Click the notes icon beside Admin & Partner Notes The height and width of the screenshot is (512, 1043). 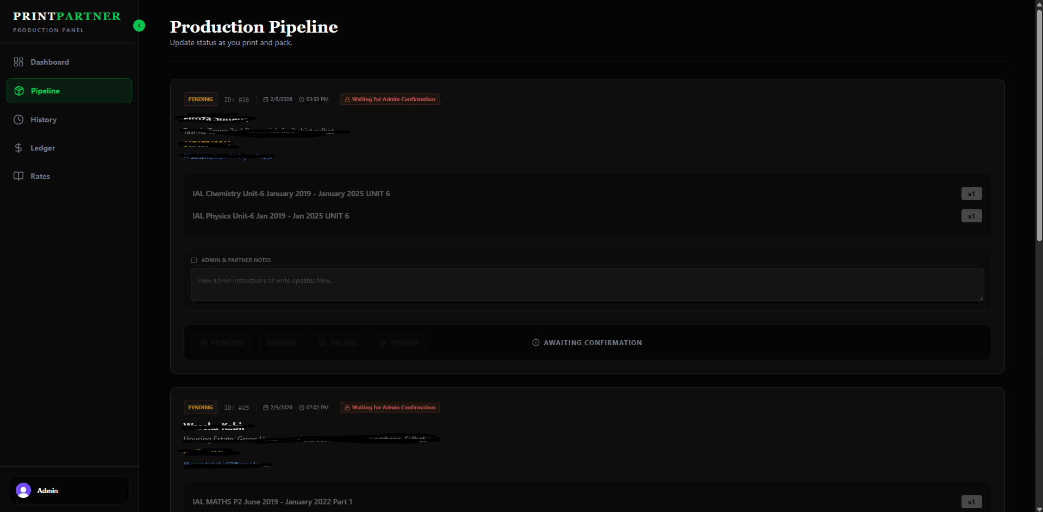[194, 260]
